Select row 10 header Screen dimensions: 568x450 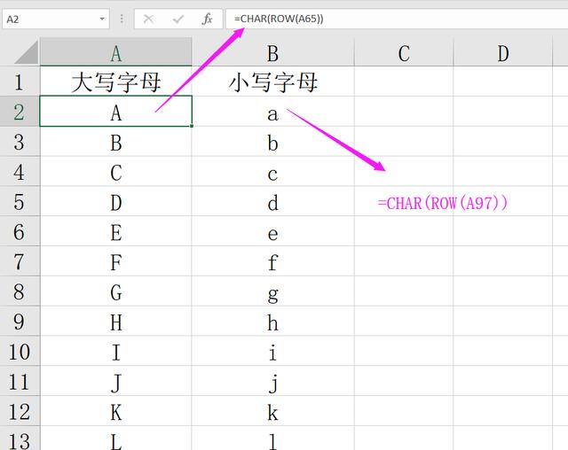click(20, 352)
